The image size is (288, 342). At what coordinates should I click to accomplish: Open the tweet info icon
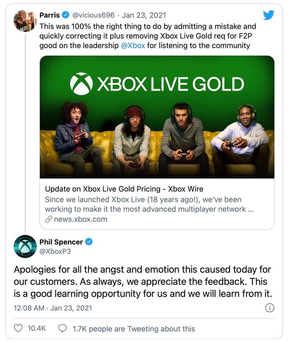(x=270, y=308)
